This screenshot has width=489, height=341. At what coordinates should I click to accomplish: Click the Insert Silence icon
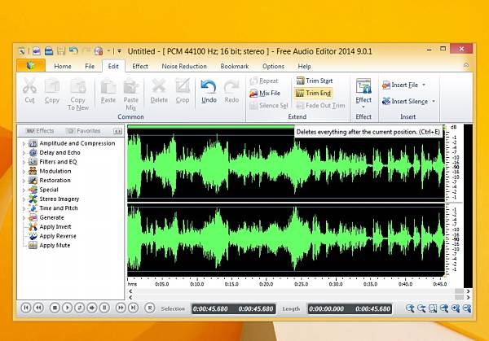[386, 101]
